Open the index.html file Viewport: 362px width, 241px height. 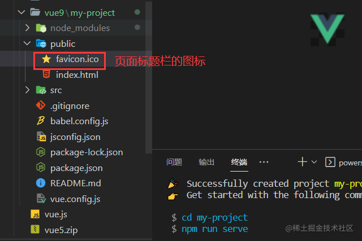pyautogui.click(x=77, y=75)
